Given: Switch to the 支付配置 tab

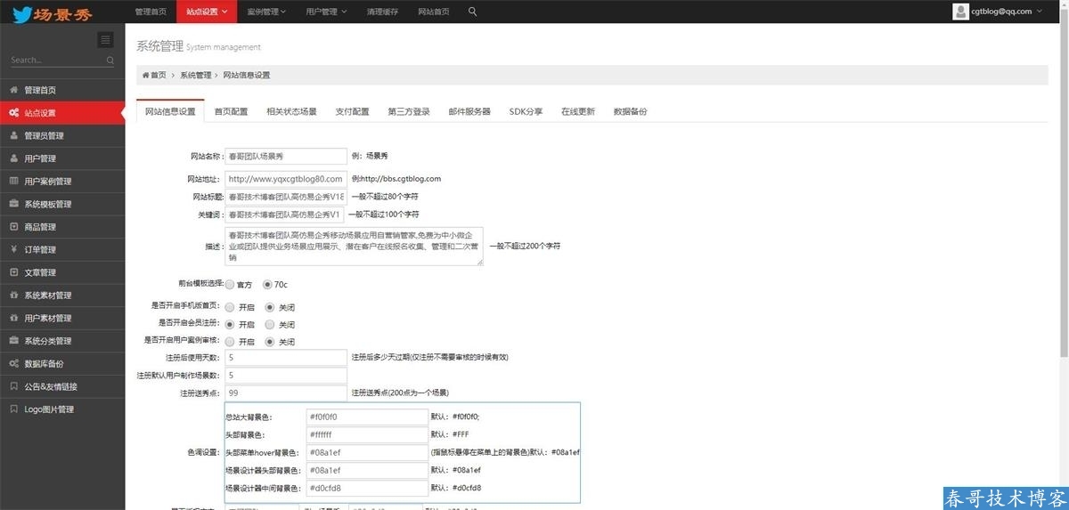Looking at the screenshot, I should point(352,112).
